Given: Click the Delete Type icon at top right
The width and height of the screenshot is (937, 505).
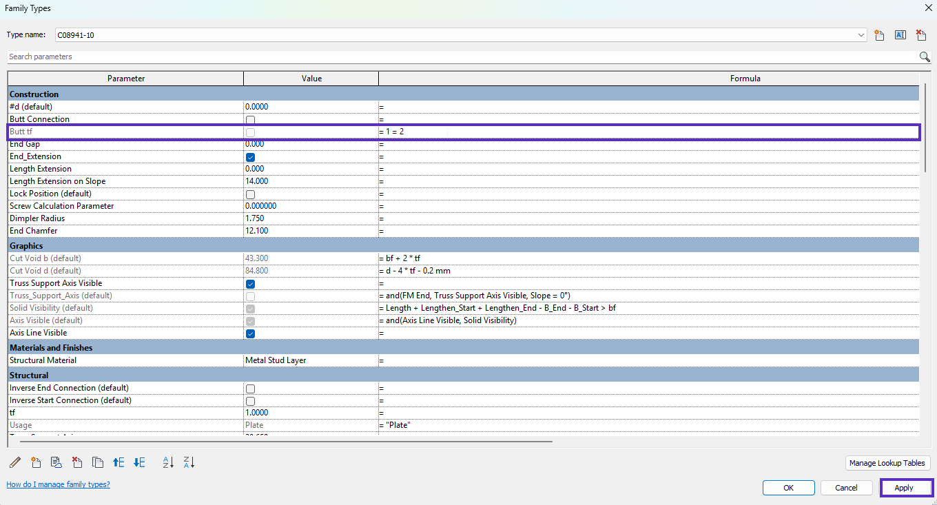Looking at the screenshot, I should click(920, 35).
